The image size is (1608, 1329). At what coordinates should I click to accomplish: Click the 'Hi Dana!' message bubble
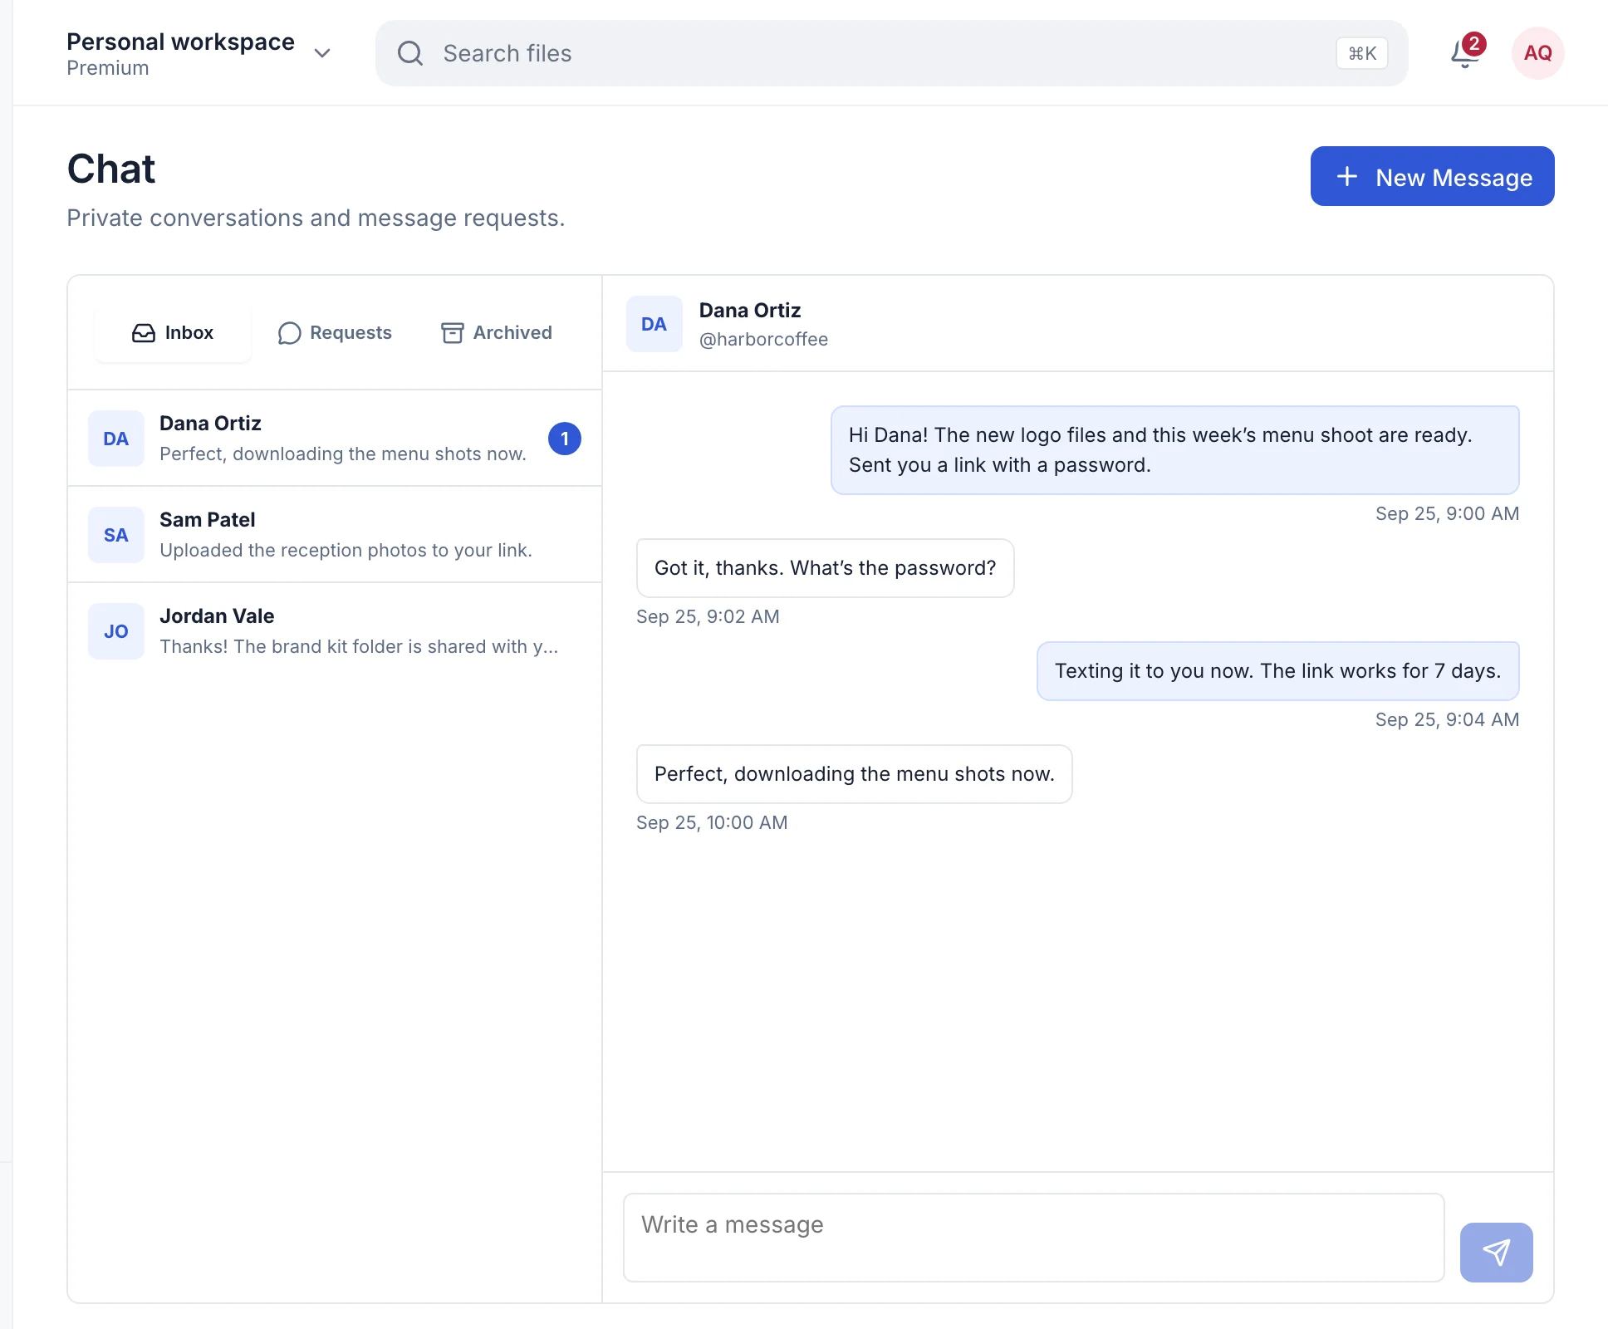(1174, 450)
